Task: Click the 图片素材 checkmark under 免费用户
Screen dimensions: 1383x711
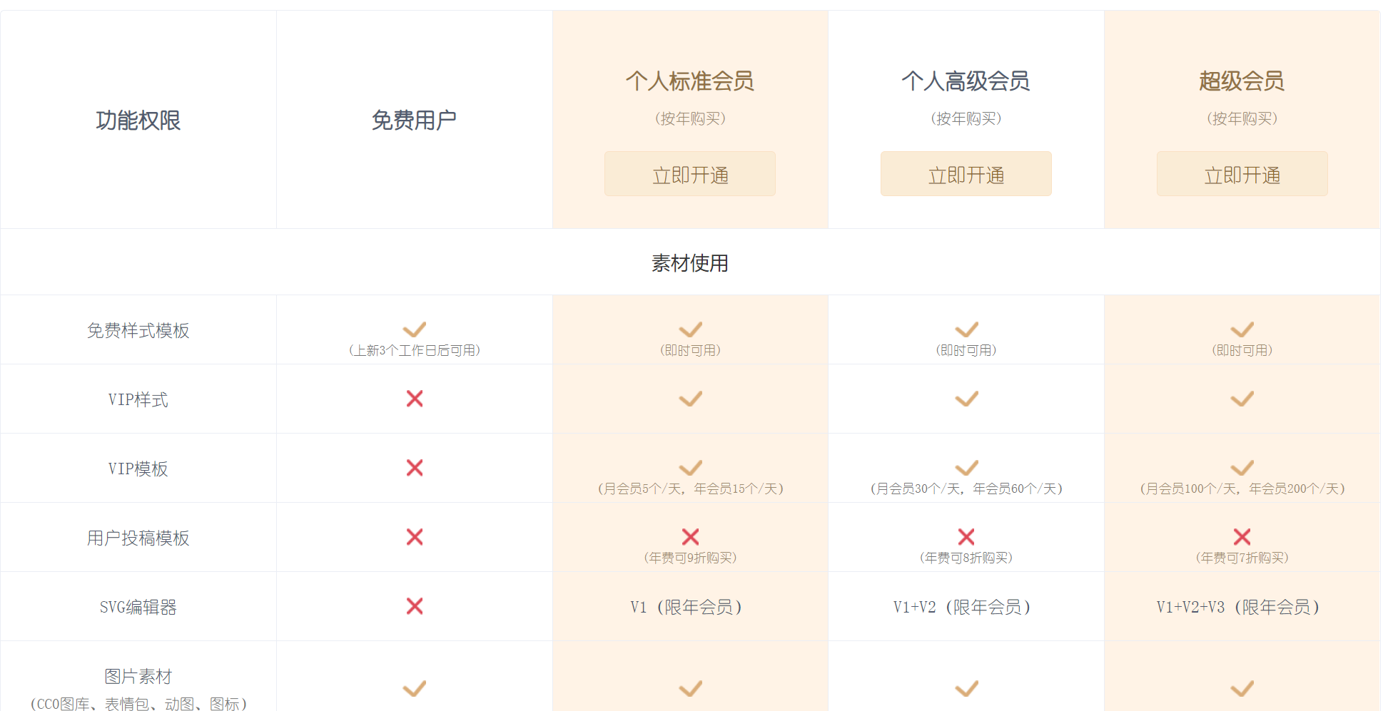Action: pos(415,689)
